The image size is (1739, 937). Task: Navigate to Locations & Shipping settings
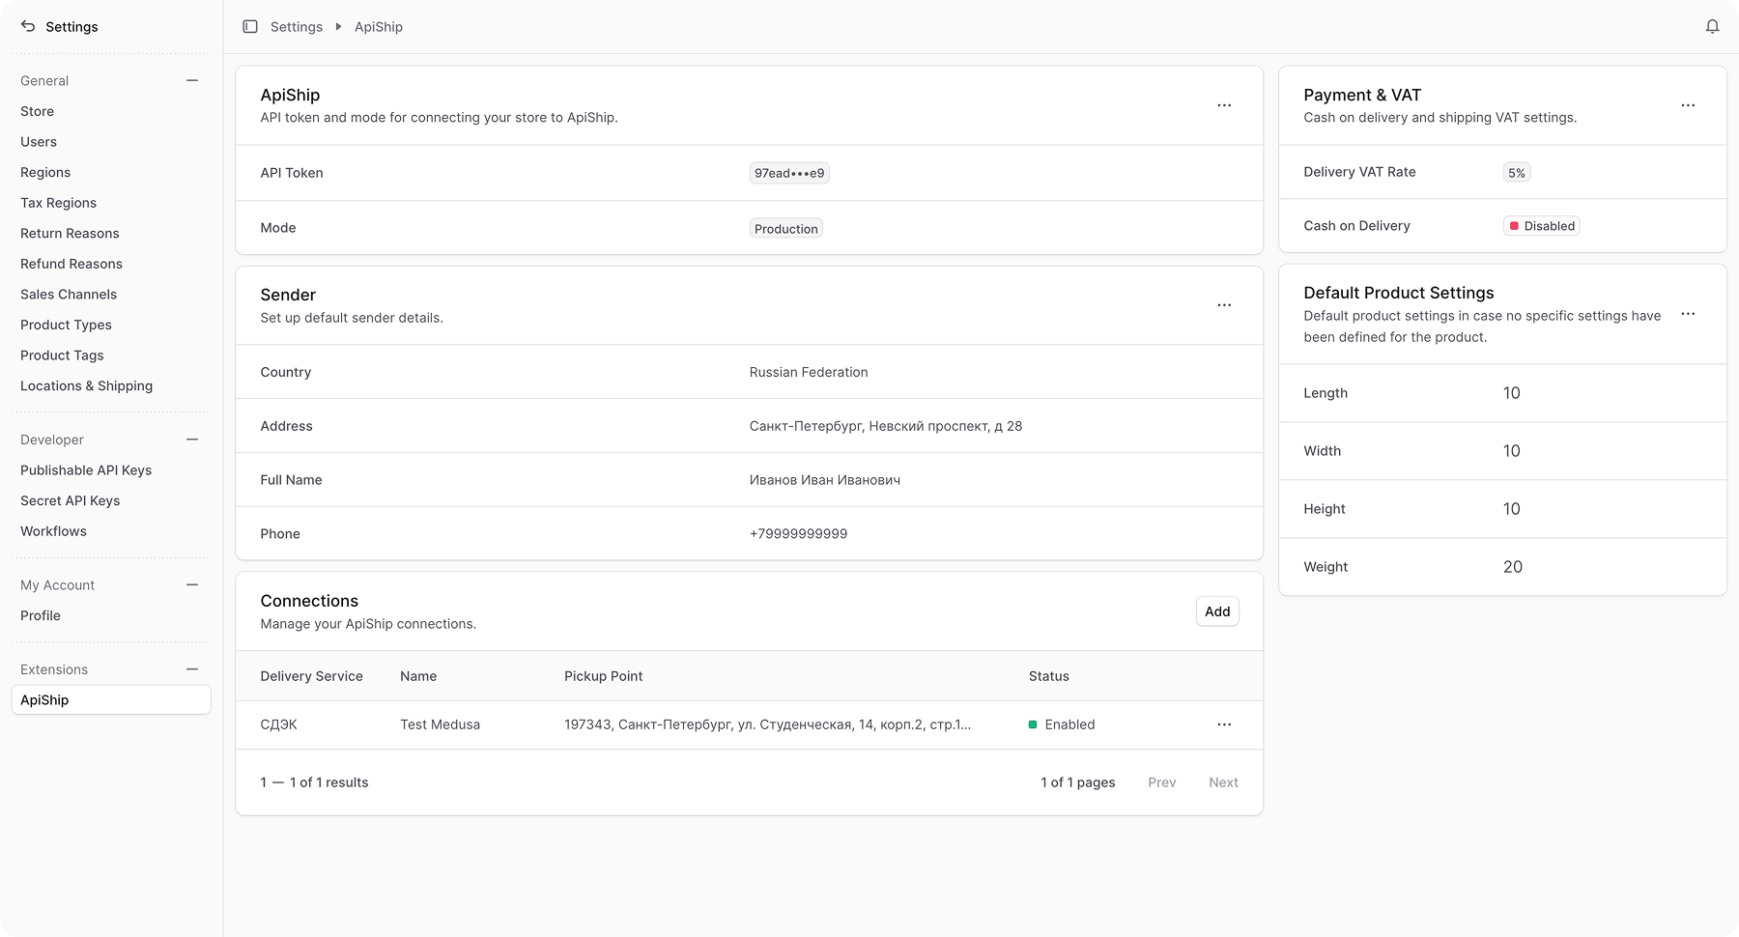click(x=86, y=385)
